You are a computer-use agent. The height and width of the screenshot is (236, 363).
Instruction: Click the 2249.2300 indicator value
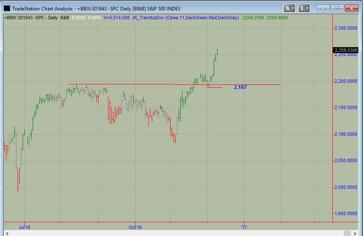(253, 18)
